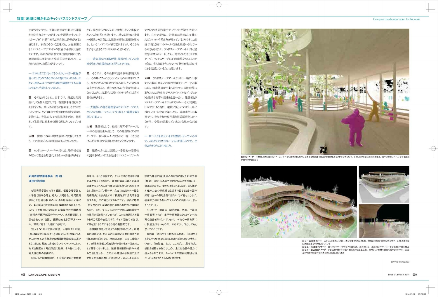Image resolution: width=438 pixels, height=297 pixels.
Task: Click the paragraph starting "大槻 ランドスケープアーキテクトと一緒に仕事"
Action: coord(171,102)
